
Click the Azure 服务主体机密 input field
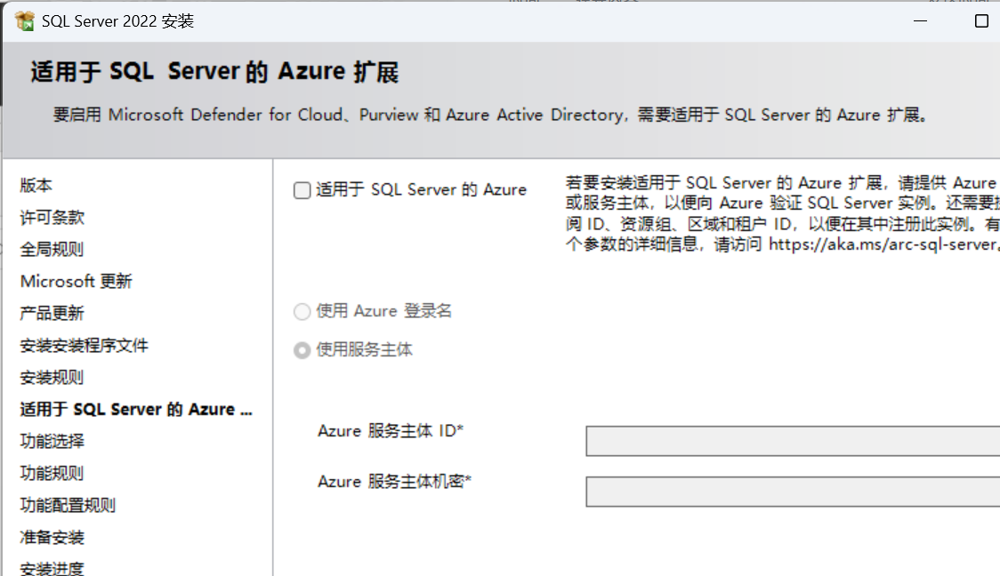click(x=793, y=492)
